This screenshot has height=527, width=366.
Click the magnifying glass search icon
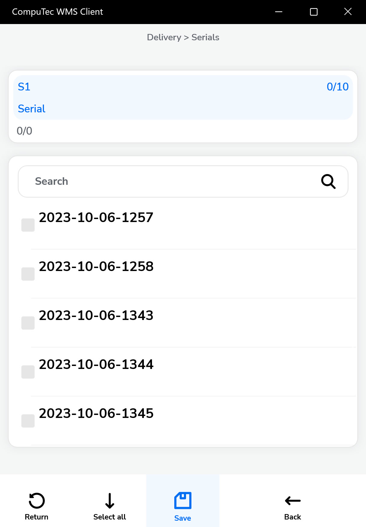point(328,181)
